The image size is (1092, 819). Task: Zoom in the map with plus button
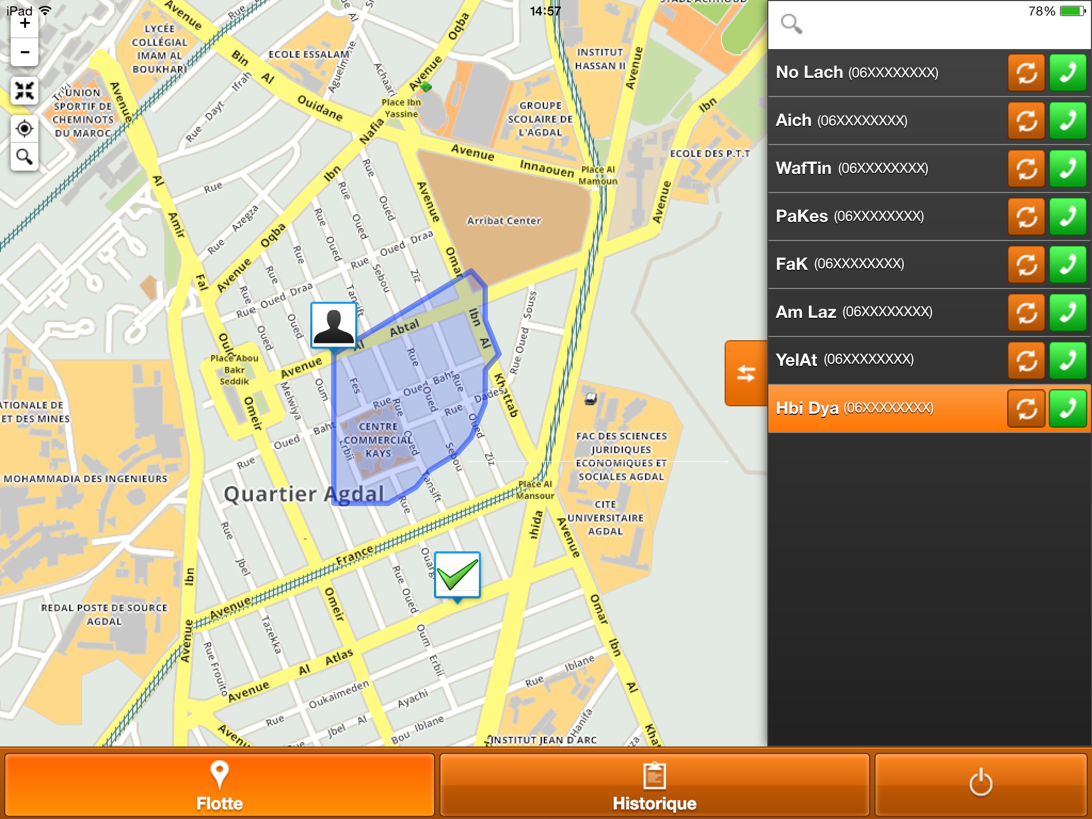click(x=25, y=23)
